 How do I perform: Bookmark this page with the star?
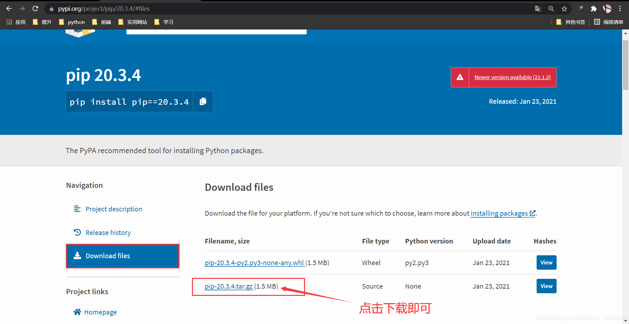tap(564, 9)
